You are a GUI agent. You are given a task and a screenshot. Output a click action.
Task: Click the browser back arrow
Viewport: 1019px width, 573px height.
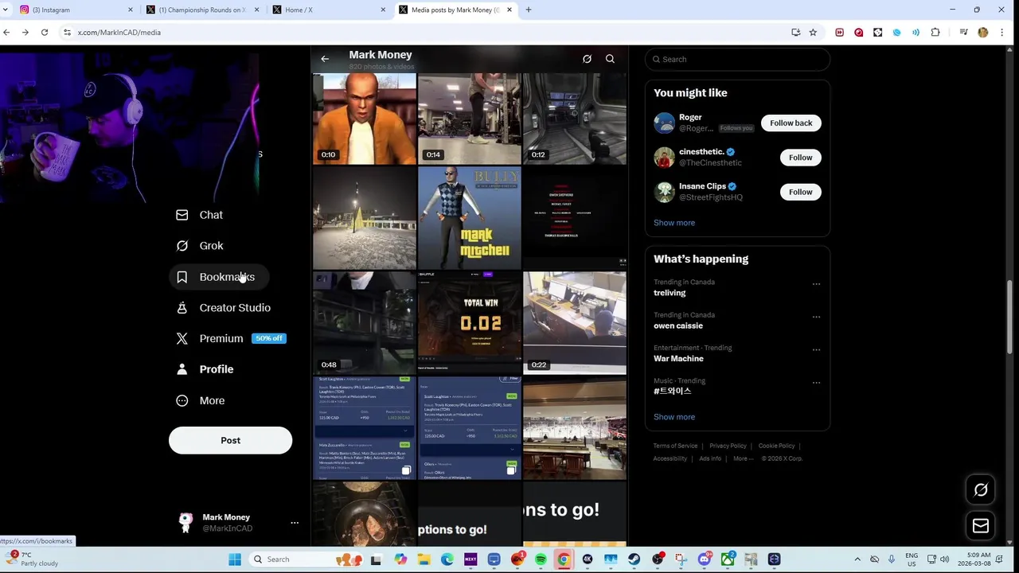6,33
